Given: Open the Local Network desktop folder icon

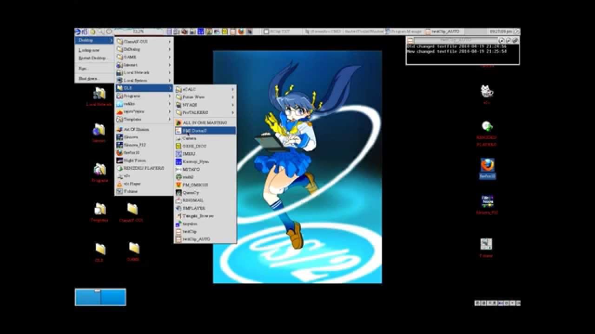Looking at the screenshot, I should 99,94.
